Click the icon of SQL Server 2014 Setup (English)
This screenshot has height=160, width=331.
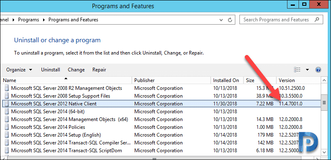click(x=7, y=135)
